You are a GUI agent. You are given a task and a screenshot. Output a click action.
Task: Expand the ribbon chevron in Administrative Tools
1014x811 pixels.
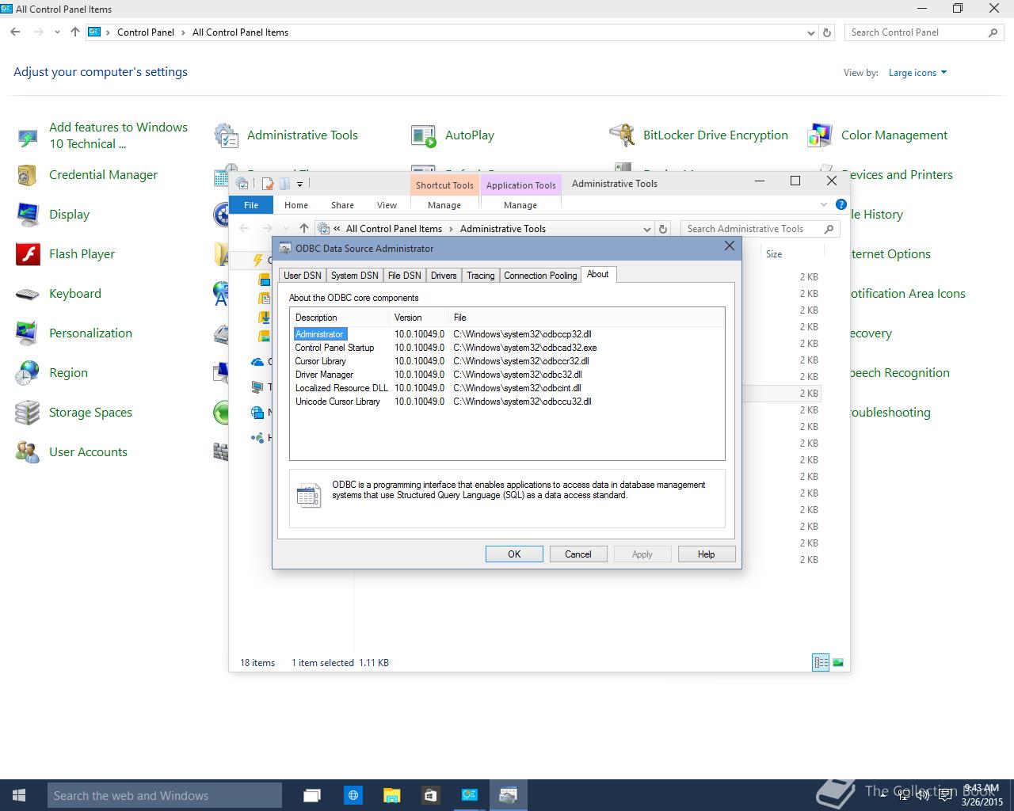tap(823, 204)
